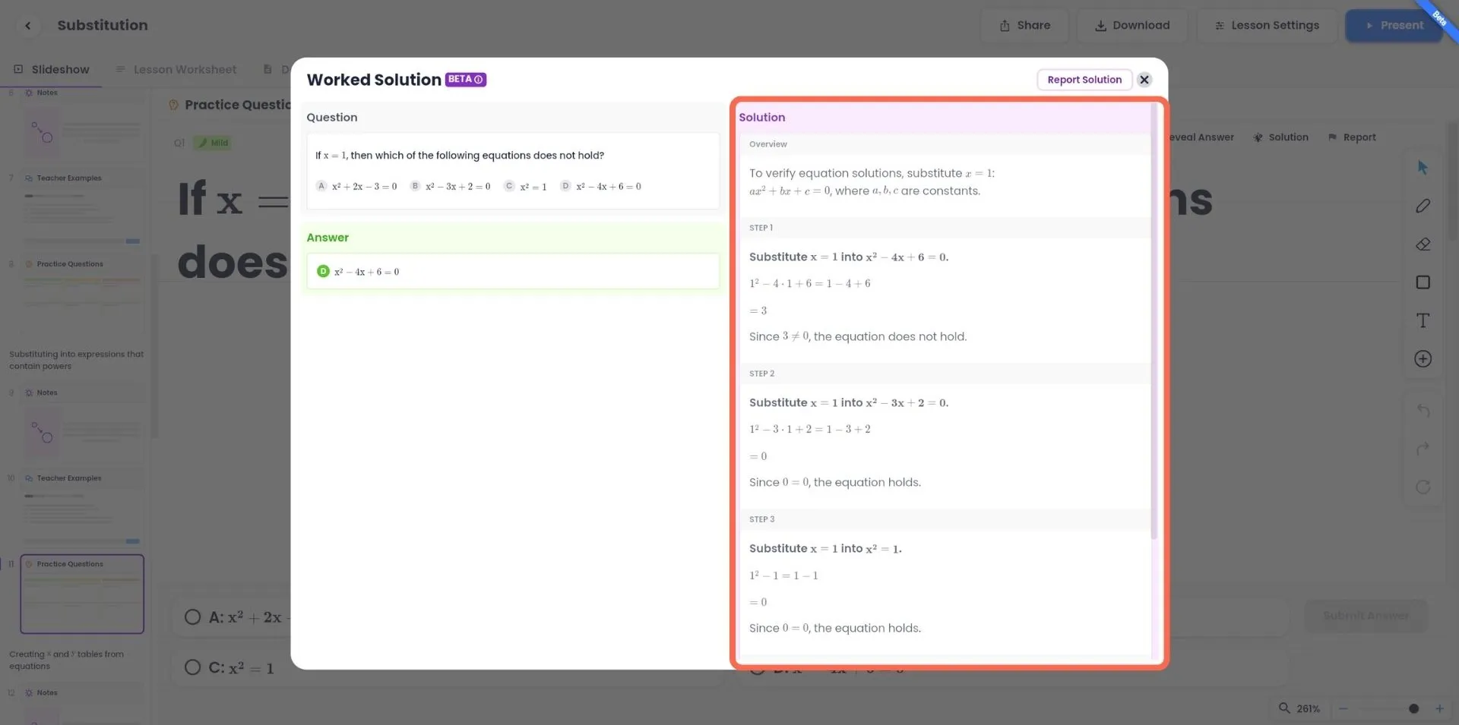Open slide 9 Notes thumbnail
Image resolution: width=1459 pixels, height=725 pixels.
pos(82,425)
